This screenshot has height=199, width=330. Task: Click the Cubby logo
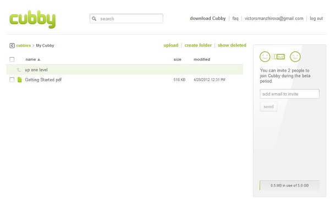coord(32,19)
